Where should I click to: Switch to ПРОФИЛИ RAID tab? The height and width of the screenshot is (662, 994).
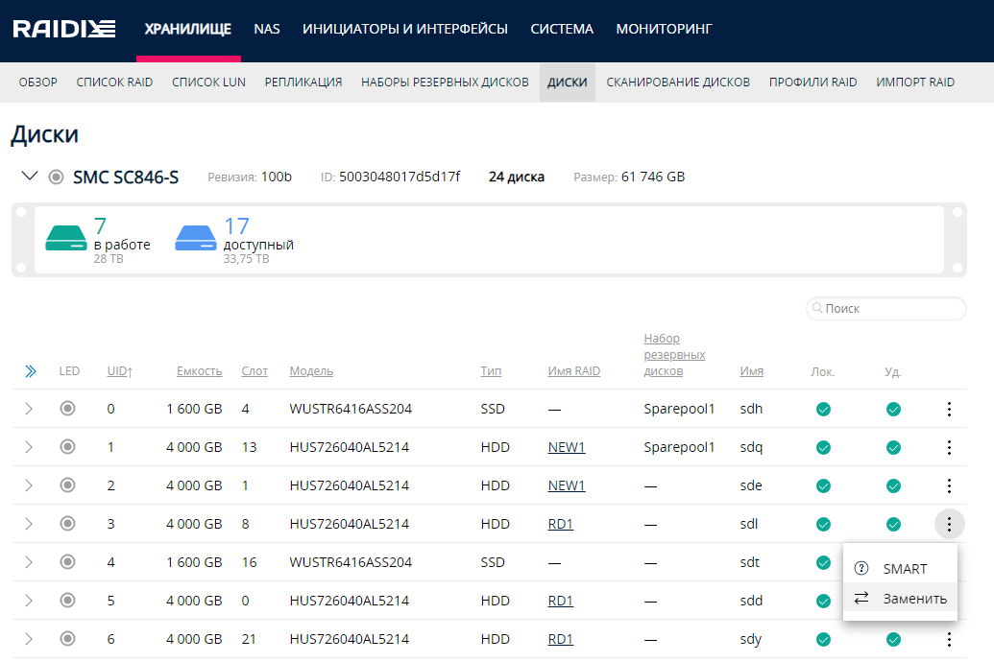pos(812,83)
